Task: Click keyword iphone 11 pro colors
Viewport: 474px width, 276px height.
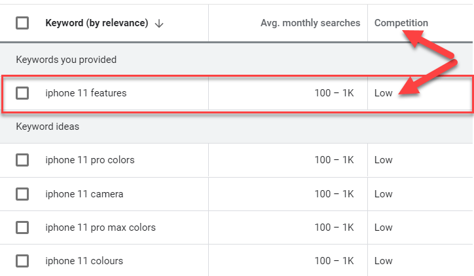Action: 90,160
